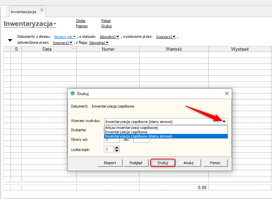Image resolution: width=272 pixels, height=199 pixels.
Task: Click the Anuluj button
Action: click(x=188, y=163)
